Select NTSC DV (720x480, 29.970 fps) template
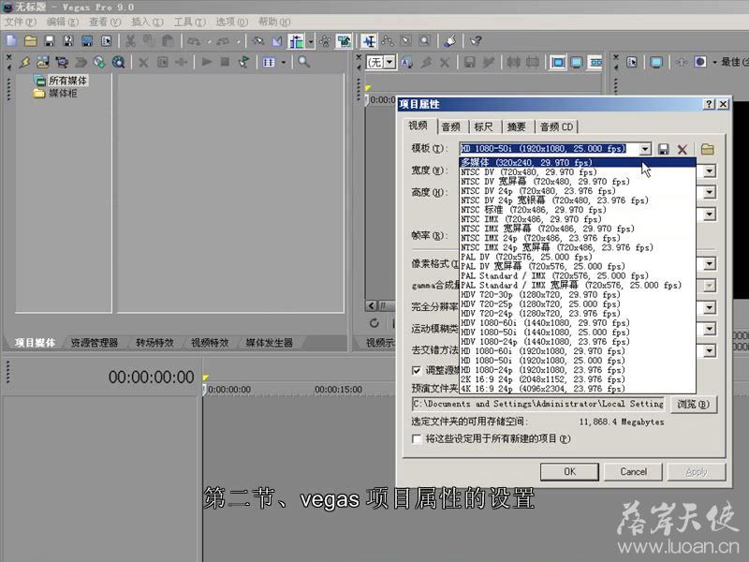 point(577,172)
